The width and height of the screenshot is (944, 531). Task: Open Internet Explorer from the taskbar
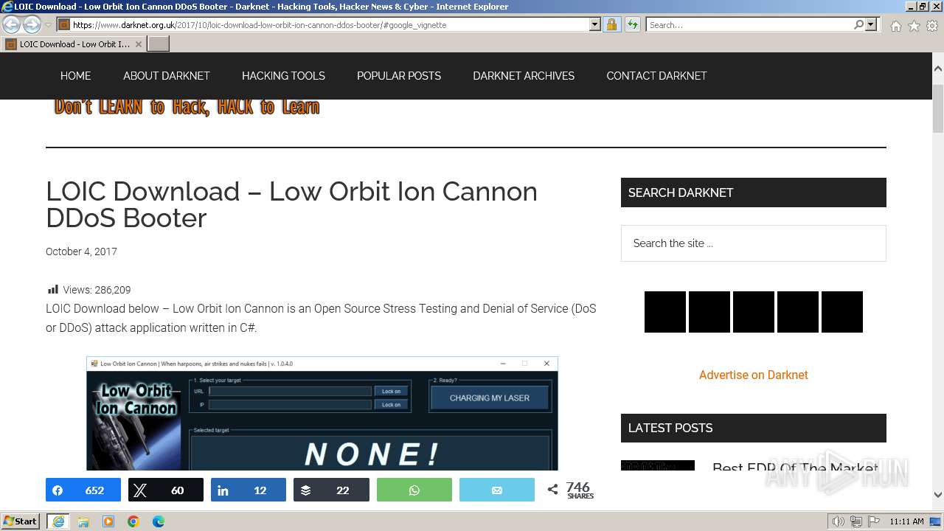58,521
